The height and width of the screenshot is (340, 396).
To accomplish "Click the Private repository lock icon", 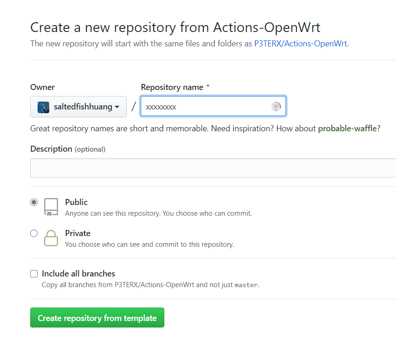I will (x=51, y=238).
